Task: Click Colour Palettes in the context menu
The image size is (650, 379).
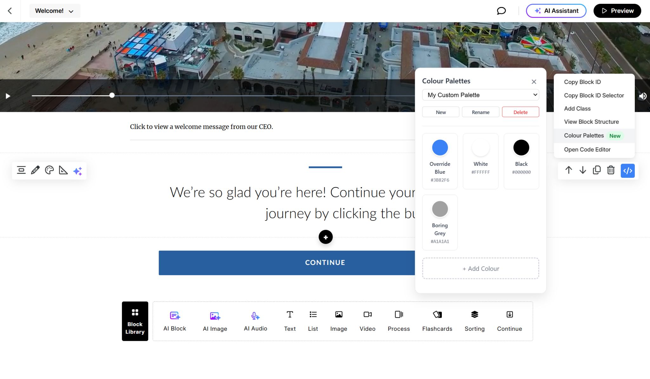Action: pos(584,135)
